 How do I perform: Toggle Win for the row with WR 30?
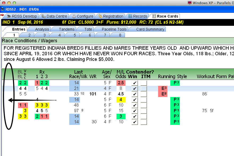click(135, 122)
